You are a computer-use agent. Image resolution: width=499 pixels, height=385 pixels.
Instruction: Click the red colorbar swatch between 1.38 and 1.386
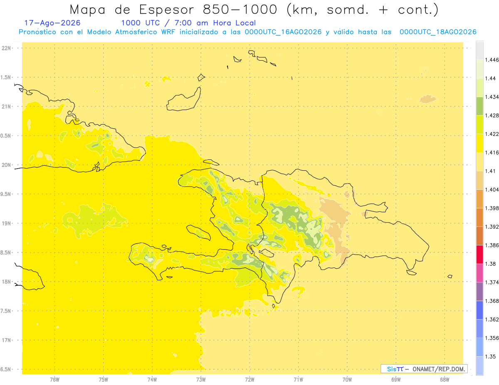[479, 255]
